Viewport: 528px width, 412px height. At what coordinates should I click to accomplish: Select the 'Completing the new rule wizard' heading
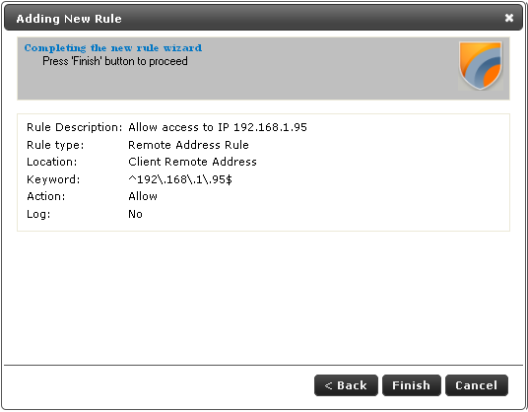pyautogui.click(x=113, y=48)
